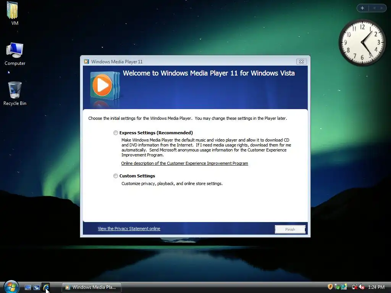The image size is (391, 293).
Task: Click the green checkmark tray icon
Action: (337, 287)
